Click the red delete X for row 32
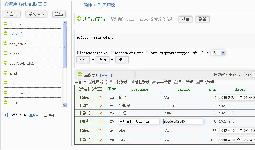 pyautogui.click(x=101, y=98)
